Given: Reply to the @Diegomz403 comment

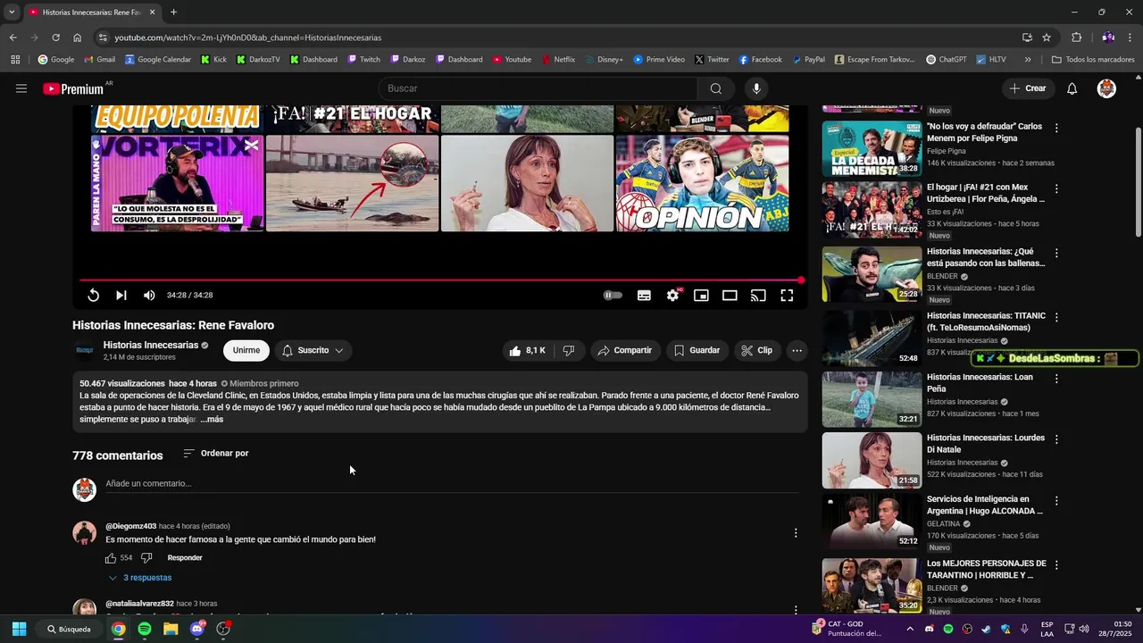Looking at the screenshot, I should 185,558.
